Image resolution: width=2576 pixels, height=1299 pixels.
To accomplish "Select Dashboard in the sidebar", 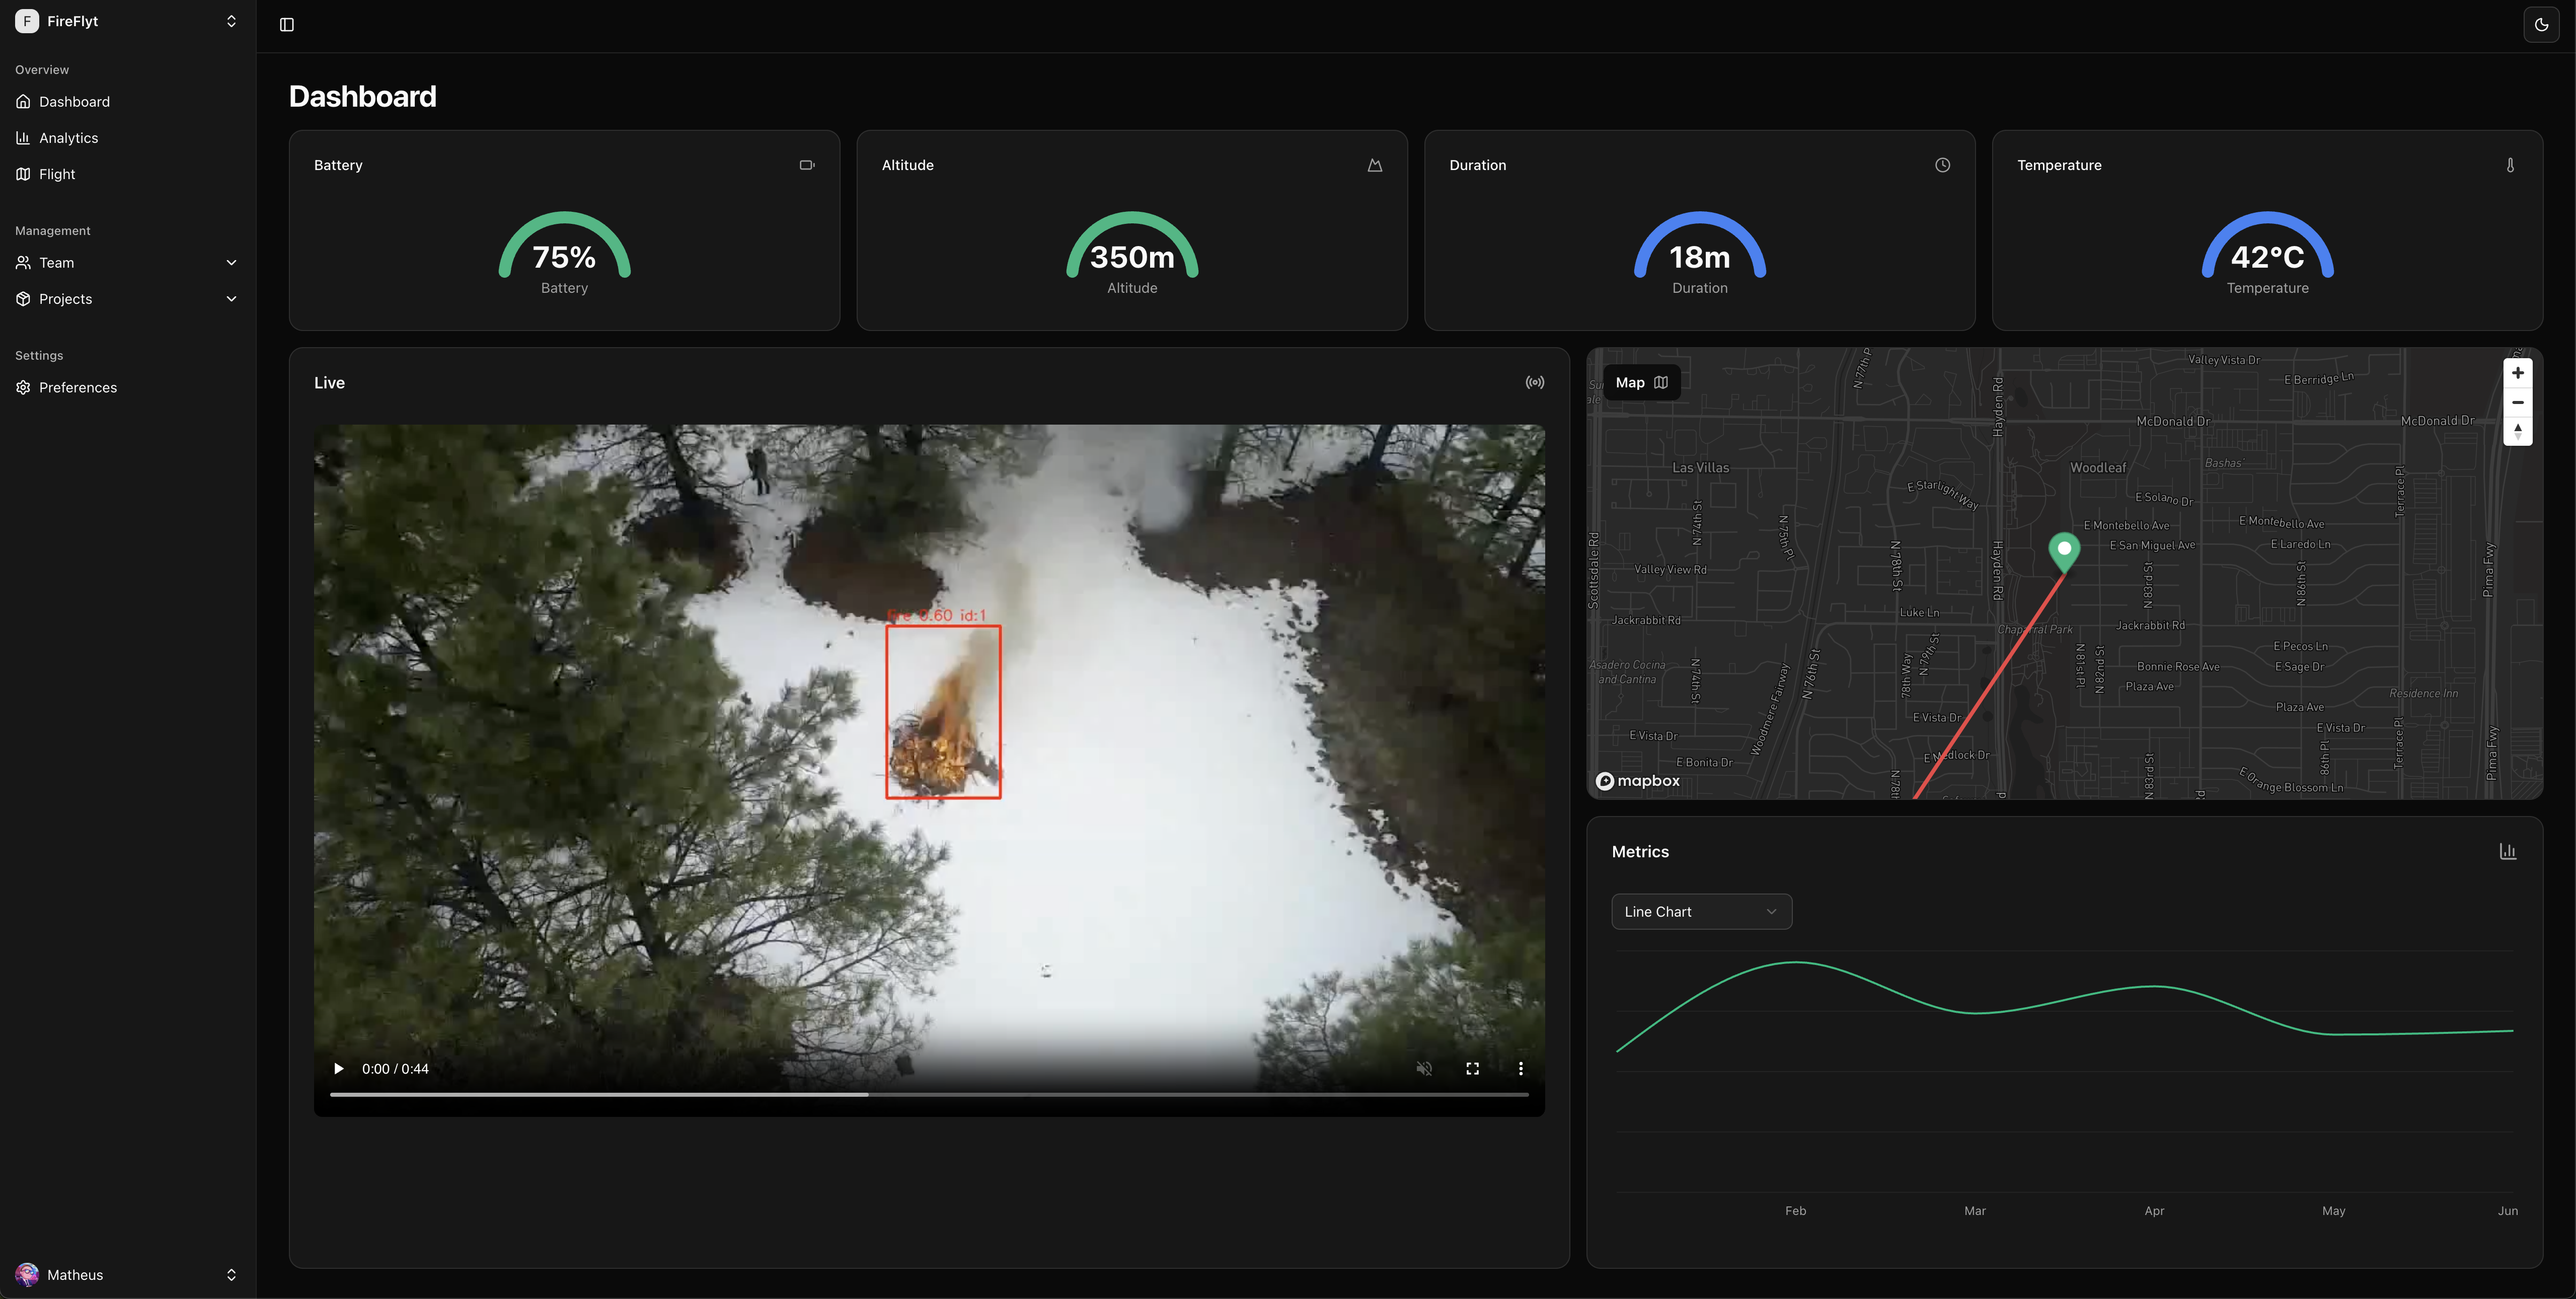I will pos(73,101).
